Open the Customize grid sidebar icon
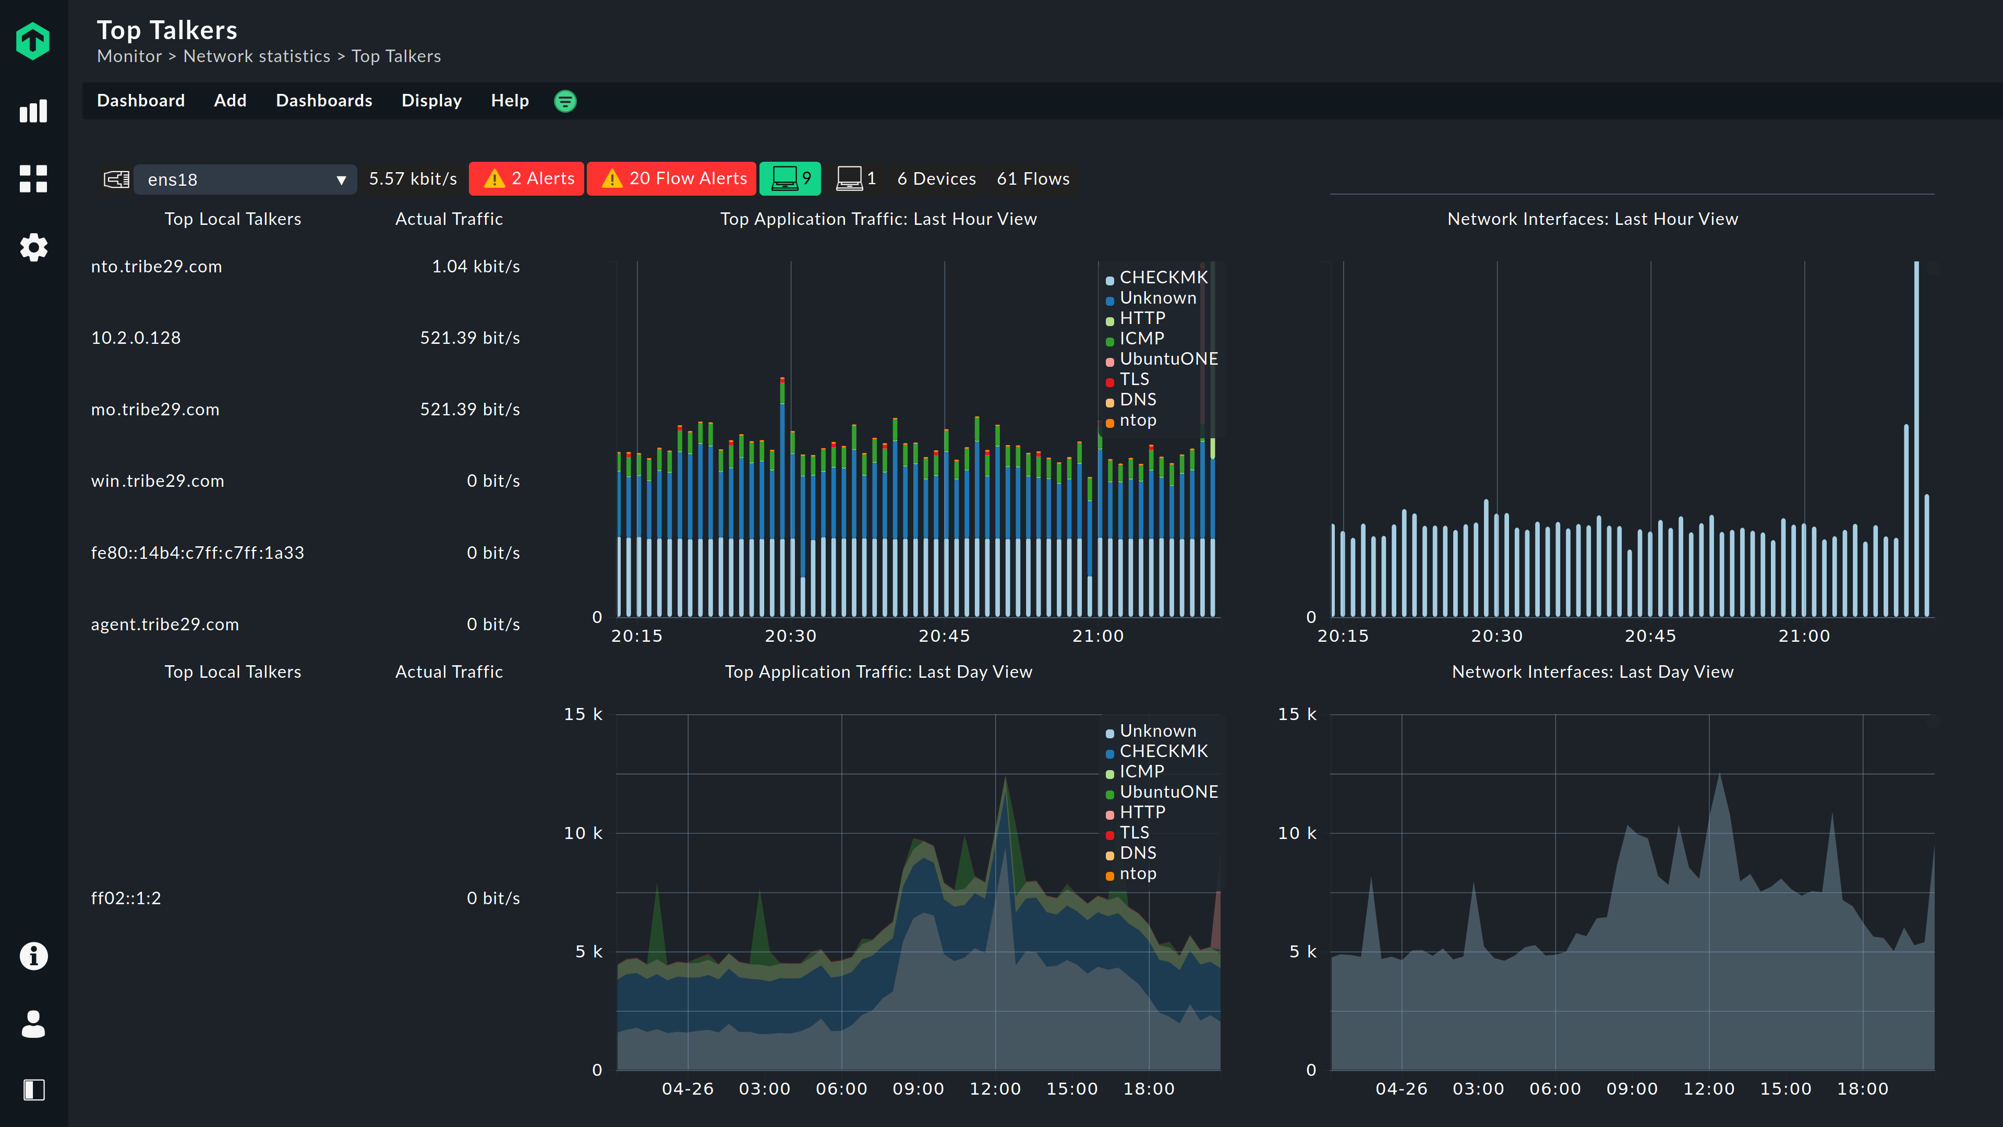 click(x=33, y=179)
